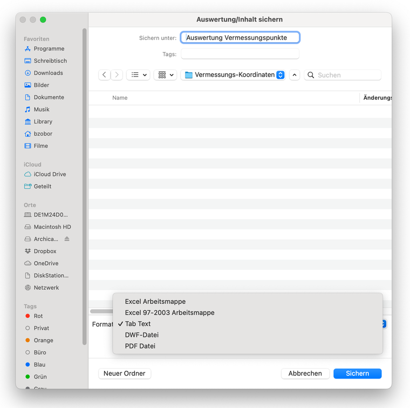This screenshot has width=410, height=408.
Task: Select the Grün tag
Action: [36, 377]
